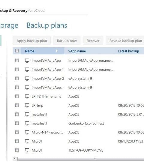Screen dimensions: 144x162
Task: Click VM icon of metaTest1 in Gorbenko_Expired_Test
Action: click(x=27, y=123)
